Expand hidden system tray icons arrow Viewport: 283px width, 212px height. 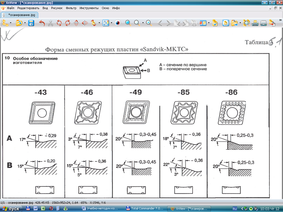click(x=242, y=209)
